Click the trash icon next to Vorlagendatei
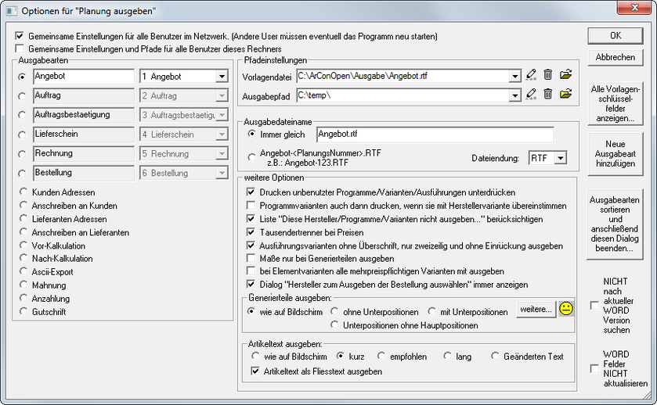The image size is (657, 405). coord(548,75)
